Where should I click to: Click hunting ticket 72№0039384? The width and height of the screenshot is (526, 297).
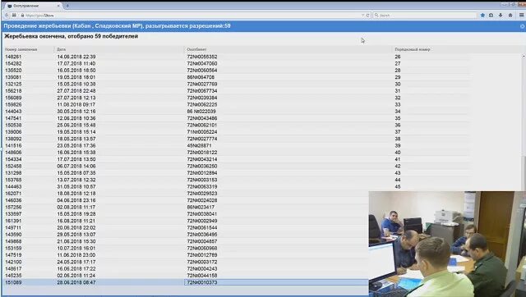coord(202,98)
